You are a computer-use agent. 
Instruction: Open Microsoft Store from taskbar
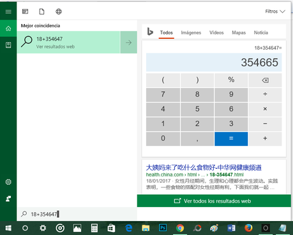click(111, 228)
